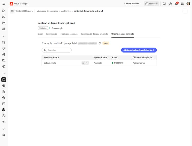
Task: Switch to the Restaurar conteúdo tab
Action: pyautogui.click(x=69, y=34)
